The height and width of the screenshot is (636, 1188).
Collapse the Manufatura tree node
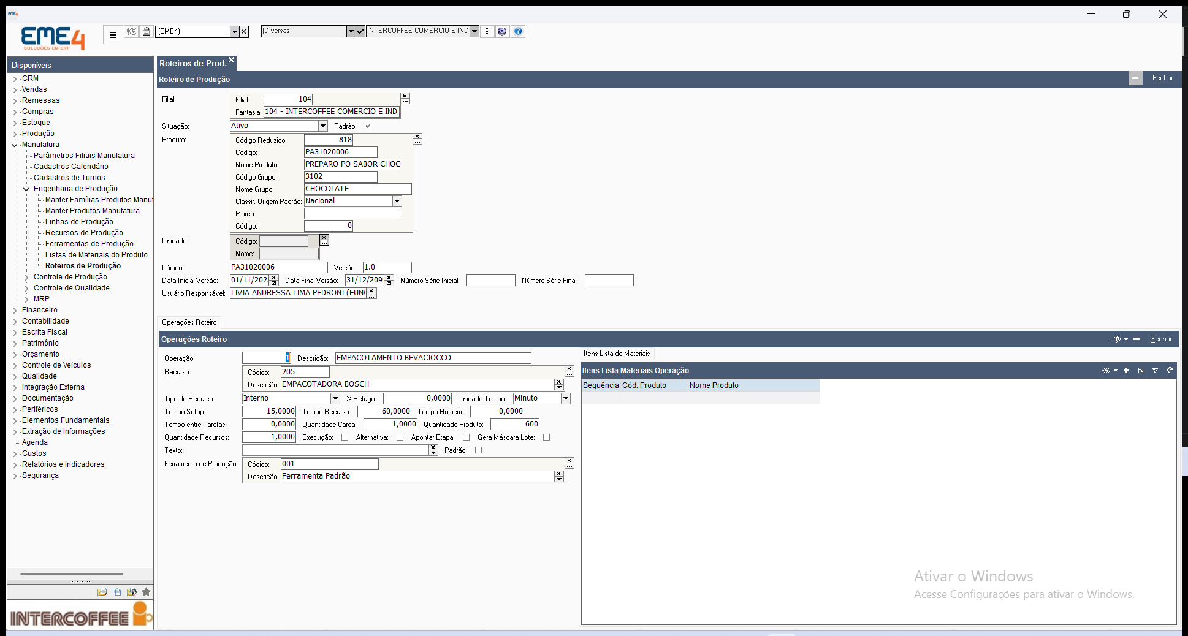pos(15,145)
